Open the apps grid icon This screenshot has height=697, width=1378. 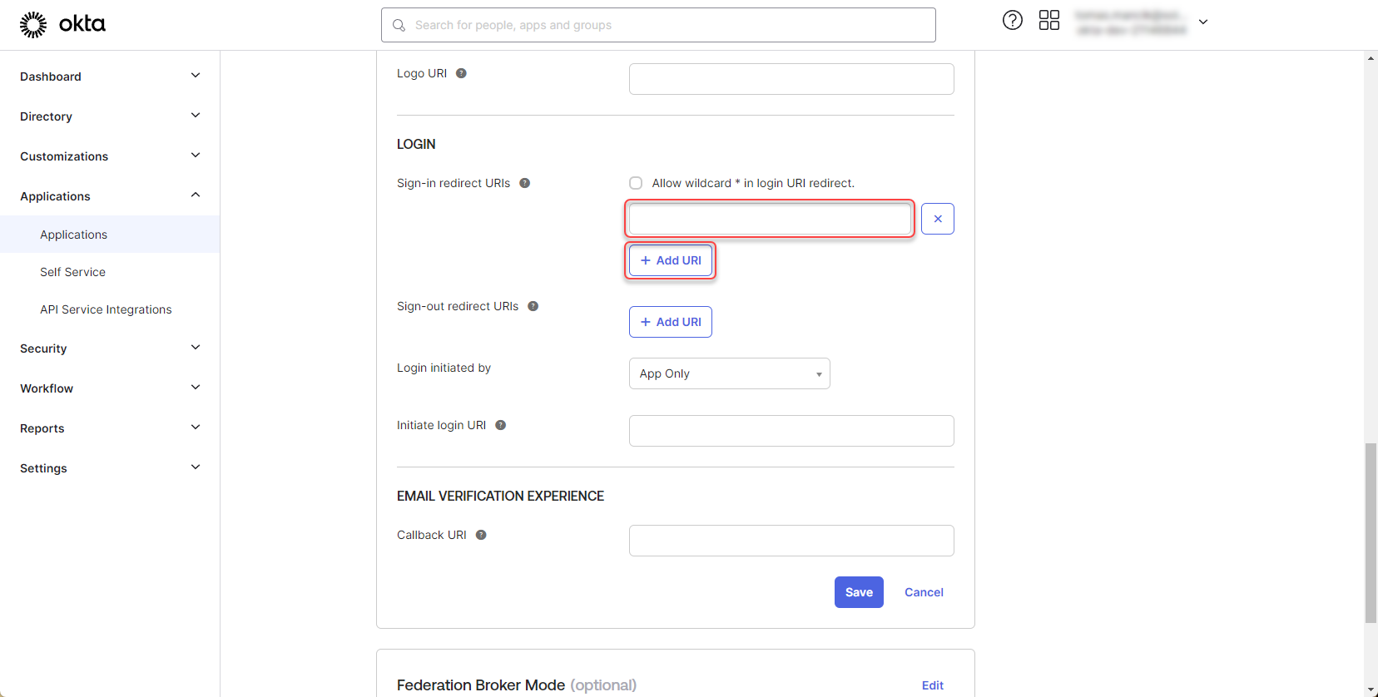pyautogui.click(x=1048, y=21)
